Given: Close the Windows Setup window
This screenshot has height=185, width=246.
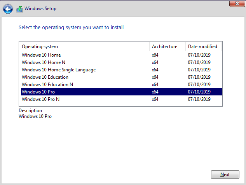Looking at the screenshot, I should click(237, 3).
